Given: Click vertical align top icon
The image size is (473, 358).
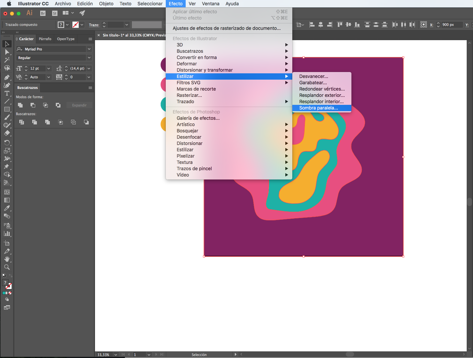Looking at the screenshot, I should point(339,25).
